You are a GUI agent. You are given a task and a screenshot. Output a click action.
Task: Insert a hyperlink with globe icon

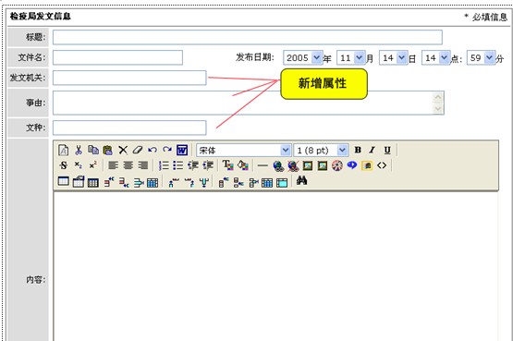pyautogui.click(x=278, y=165)
